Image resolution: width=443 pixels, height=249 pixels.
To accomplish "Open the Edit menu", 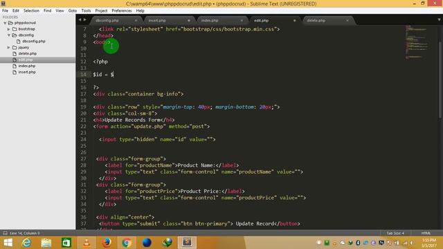I will (15, 11).
